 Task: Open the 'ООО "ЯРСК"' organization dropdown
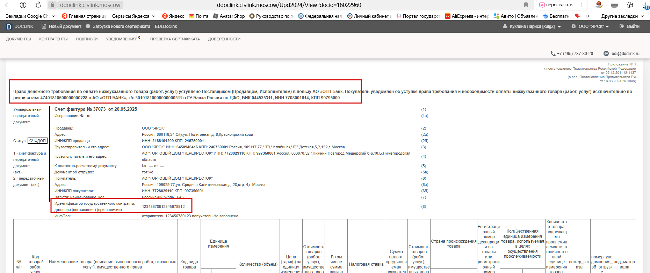590,26
